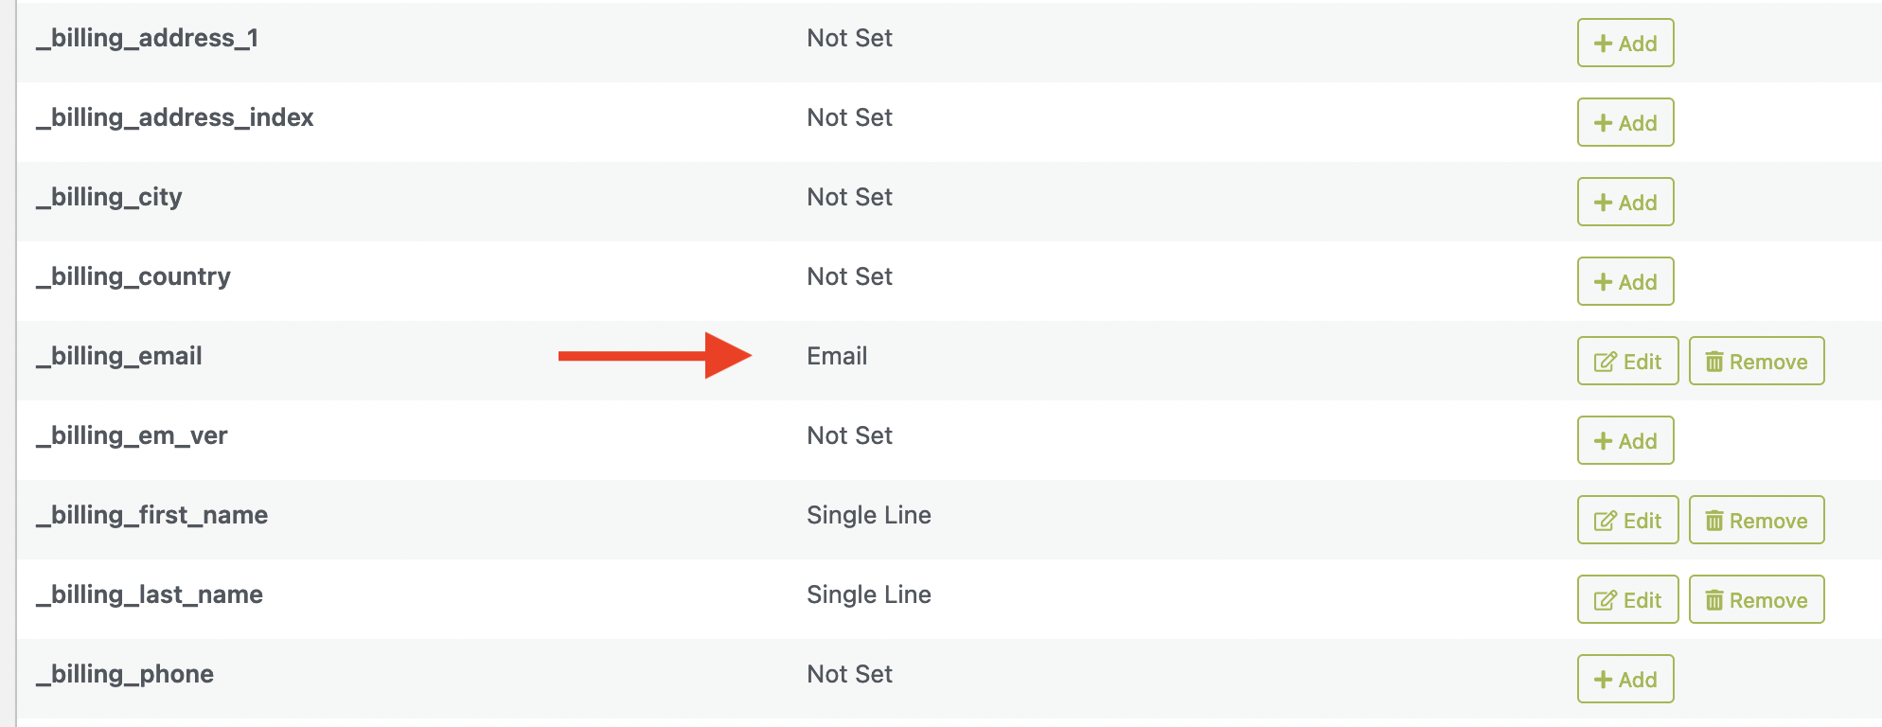Remove the _billing_last_name field

tap(1757, 599)
